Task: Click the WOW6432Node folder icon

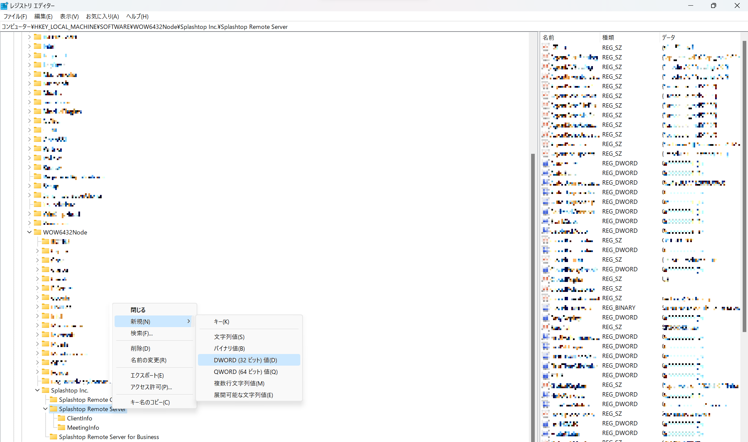Action: (38, 232)
